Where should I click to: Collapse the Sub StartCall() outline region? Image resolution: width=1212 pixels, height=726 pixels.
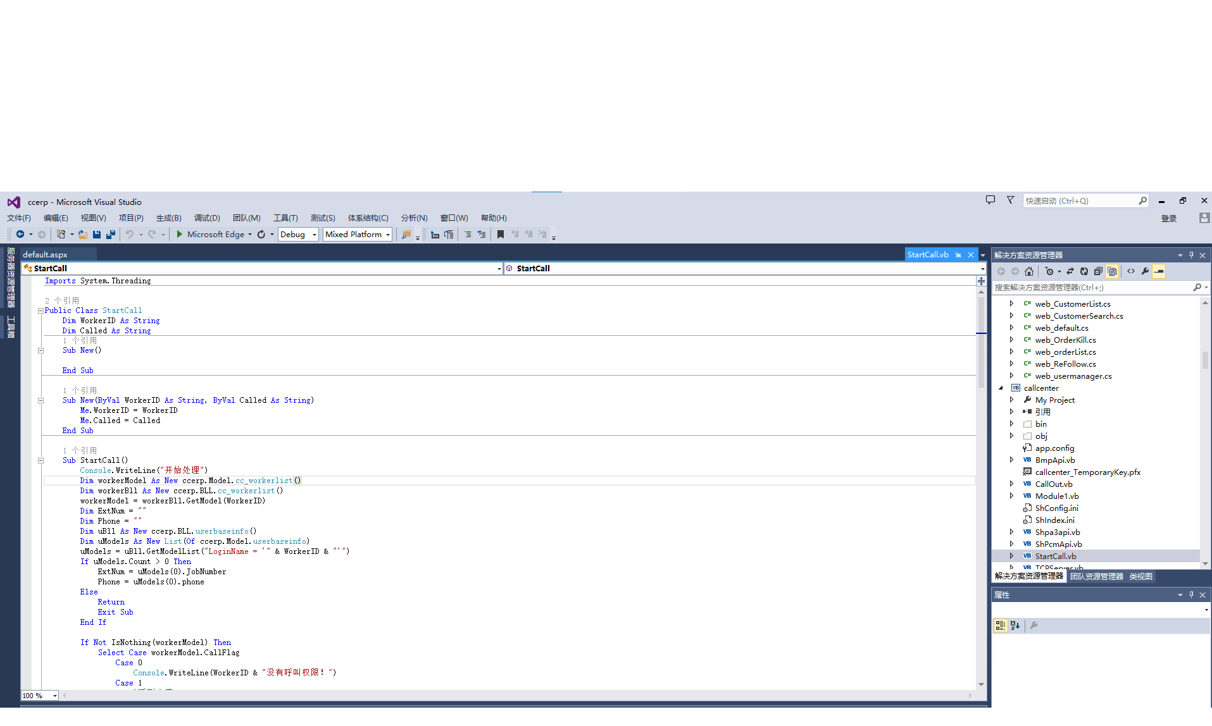click(41, 460)
